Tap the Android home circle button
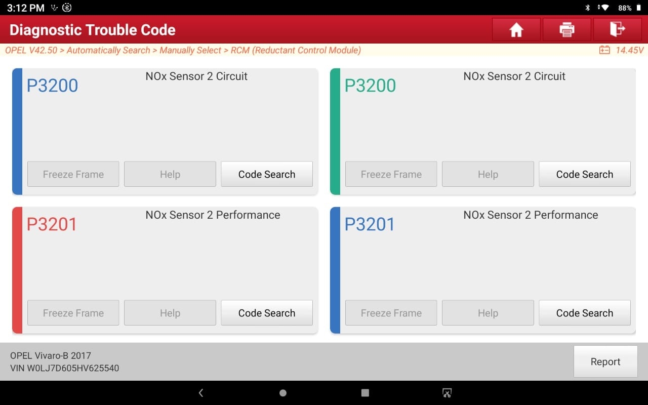The width and height of the screenshot is (648, 405). point(283,393)
